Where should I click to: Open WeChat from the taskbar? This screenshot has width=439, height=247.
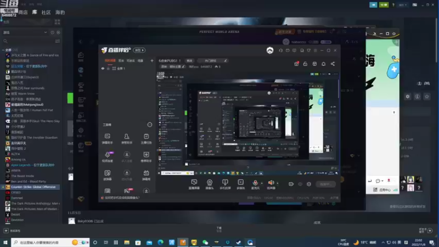point(205,242)
